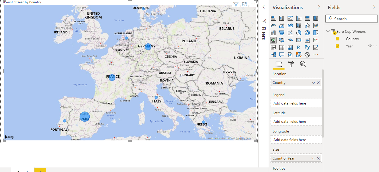The image size is (379, 172).
Task: Click the Visualizations pane vertical scrollbar
Action: click(323, 103)
